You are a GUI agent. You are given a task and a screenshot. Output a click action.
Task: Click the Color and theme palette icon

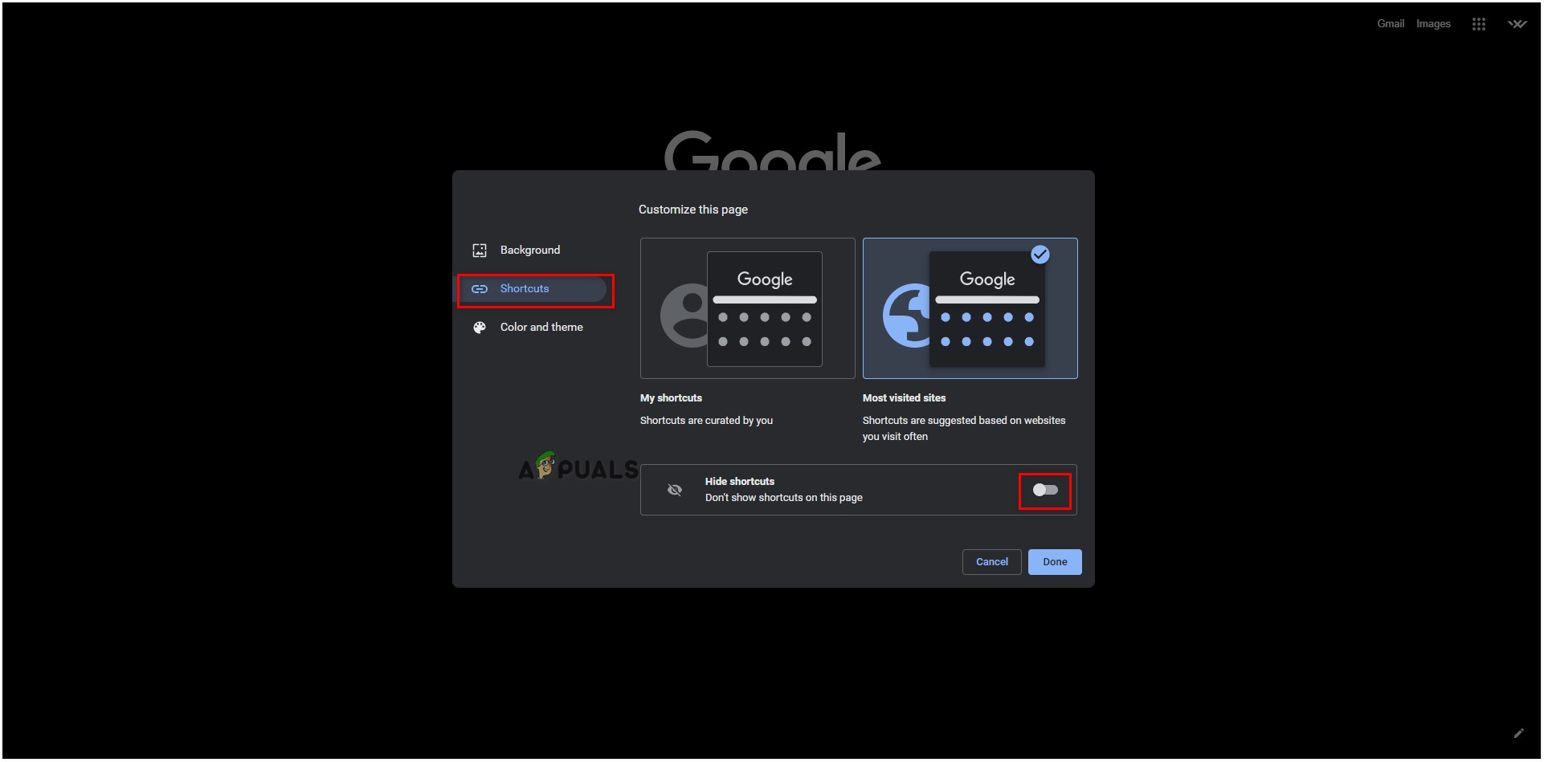coord(480,328)
